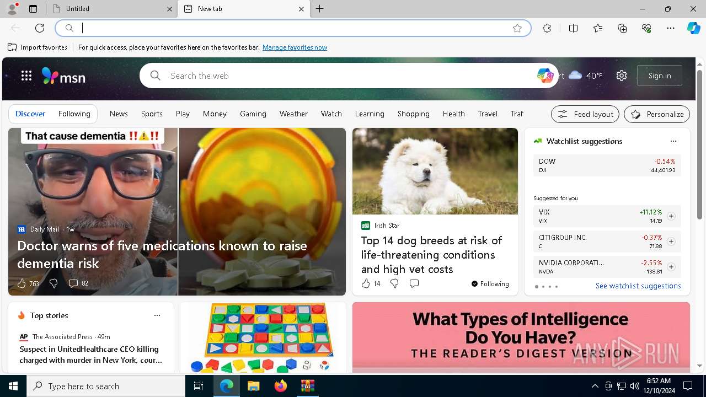Switch to the Following feed
The height and width of the screenshot is (397, 706).
pyautogui.click(x=74, y=114)
